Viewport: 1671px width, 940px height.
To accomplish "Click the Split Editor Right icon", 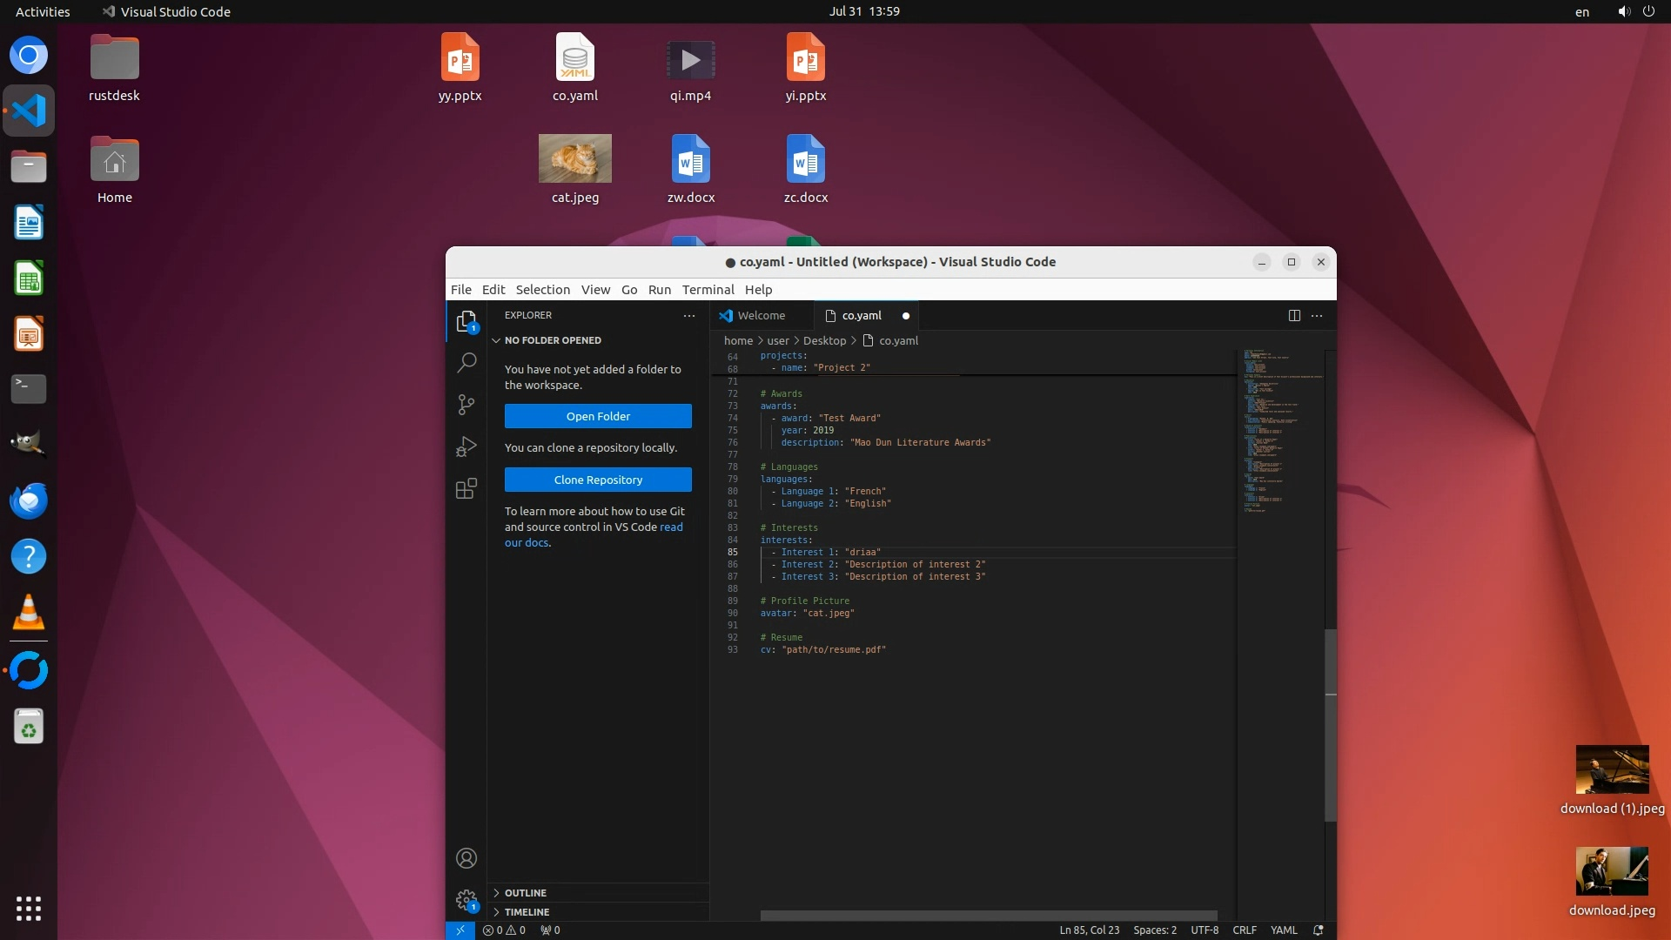I will click(x=1294, y=316).
